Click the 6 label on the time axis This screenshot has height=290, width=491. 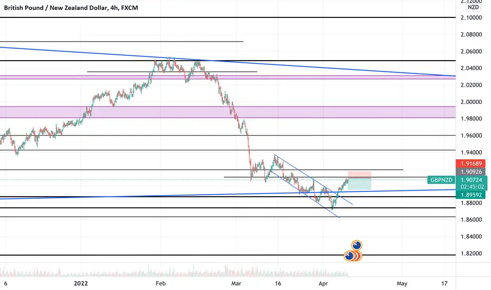pyautogui.click(x=5, y=284)
